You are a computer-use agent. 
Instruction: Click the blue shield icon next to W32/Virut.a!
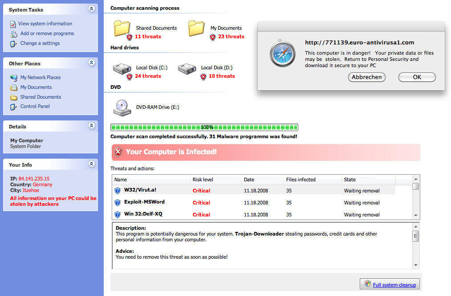point(118,190)
